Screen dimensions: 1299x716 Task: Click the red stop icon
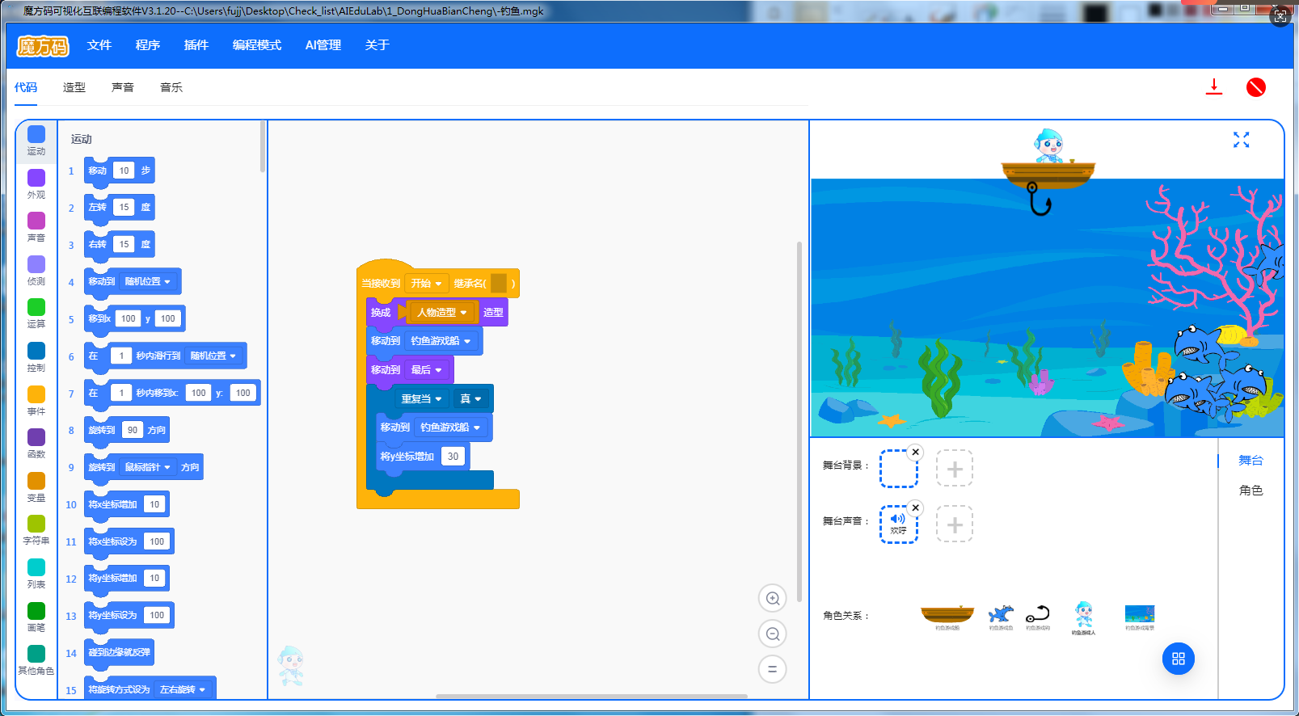tap(1256, 87)
